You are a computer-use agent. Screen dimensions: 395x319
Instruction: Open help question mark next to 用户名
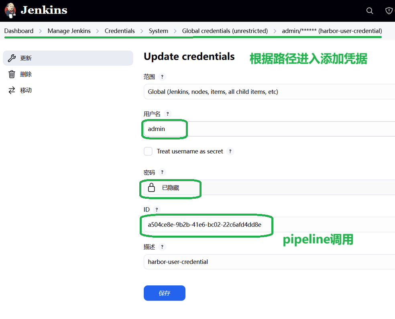(167, 114)
